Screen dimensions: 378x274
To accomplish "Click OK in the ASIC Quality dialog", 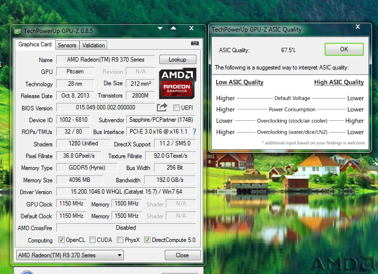I will click(344, 49).
